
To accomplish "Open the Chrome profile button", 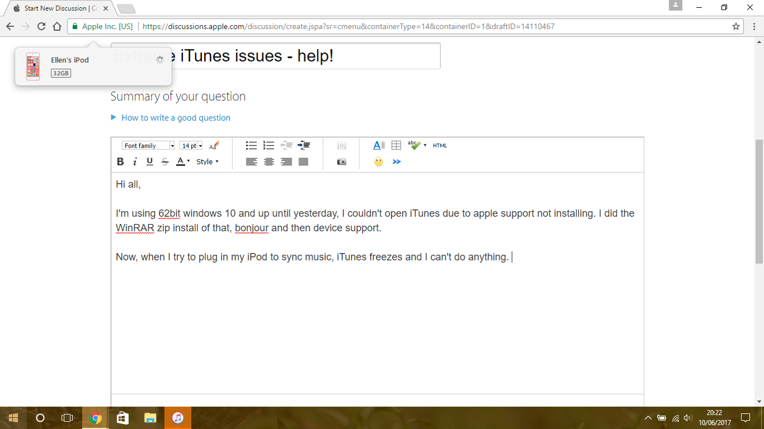I will tap(675, 5).
